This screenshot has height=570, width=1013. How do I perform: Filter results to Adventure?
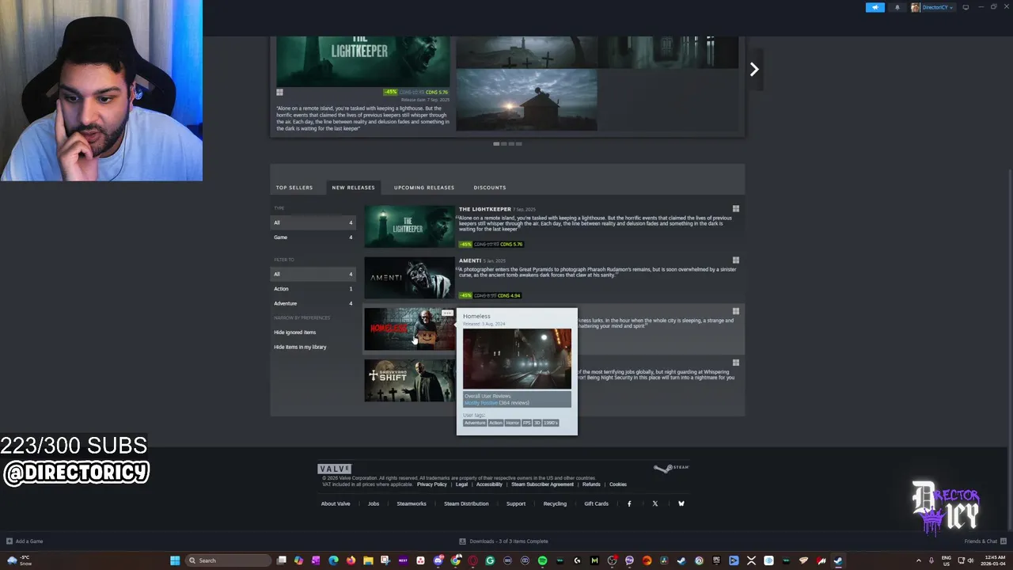313,303
